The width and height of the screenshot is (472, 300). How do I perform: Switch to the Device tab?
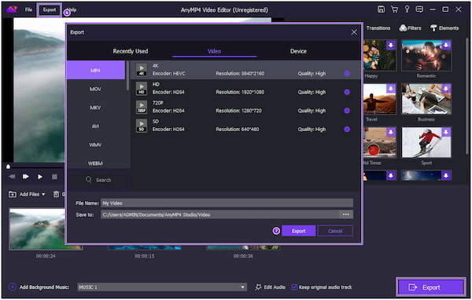click(x=298, y=51)
